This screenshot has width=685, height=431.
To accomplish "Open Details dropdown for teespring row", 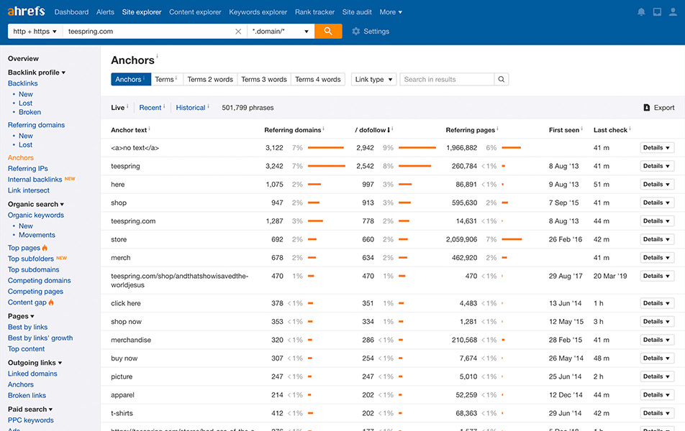I will click(x=657, y=166).
